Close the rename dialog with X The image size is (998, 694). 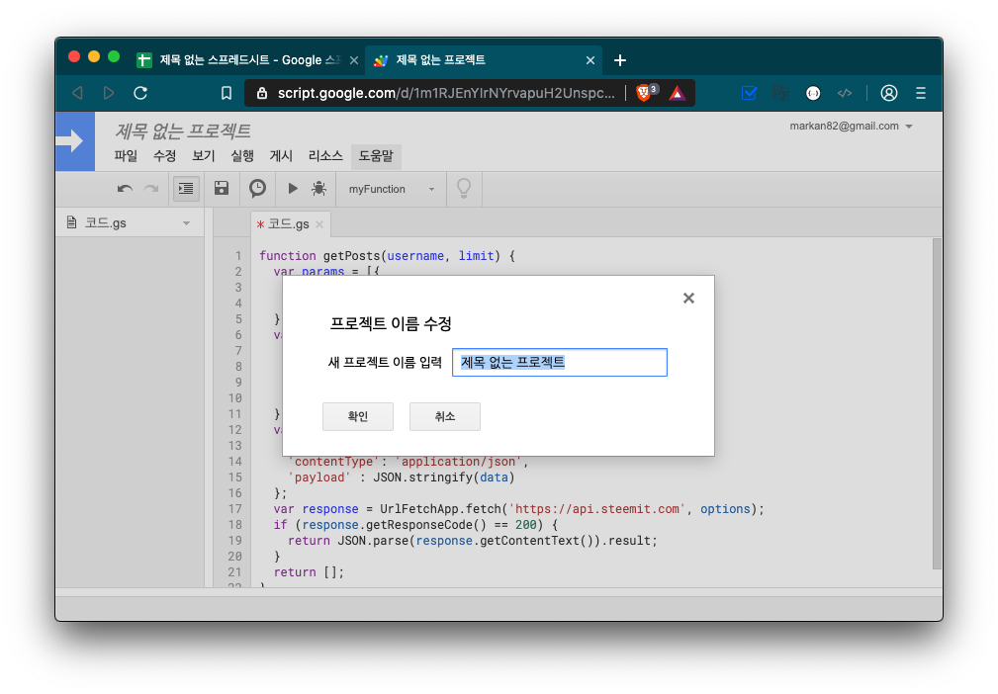[688, 298]
